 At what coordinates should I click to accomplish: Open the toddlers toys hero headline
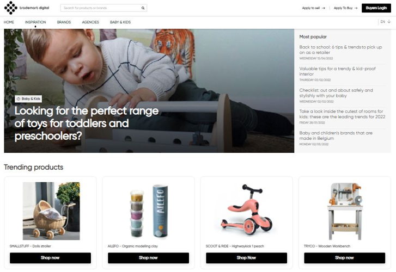coord(87,123)
